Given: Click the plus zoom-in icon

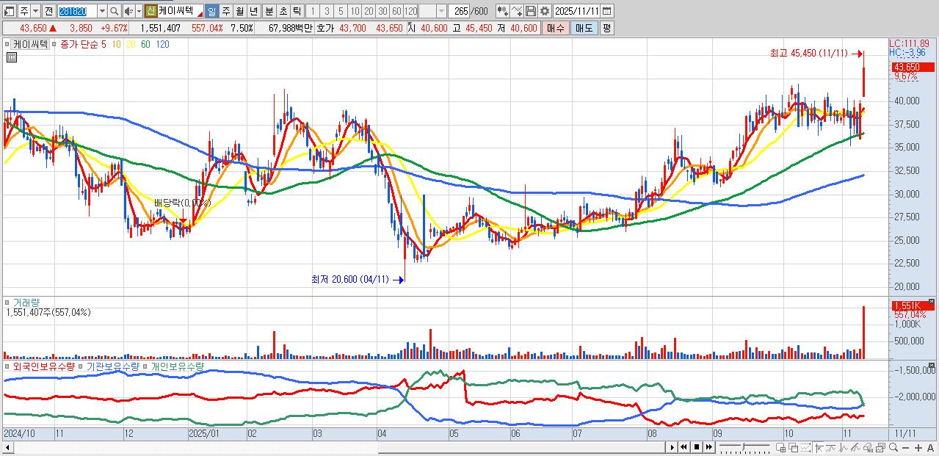Looking at the screenshot, I should (x=918, y=447).
